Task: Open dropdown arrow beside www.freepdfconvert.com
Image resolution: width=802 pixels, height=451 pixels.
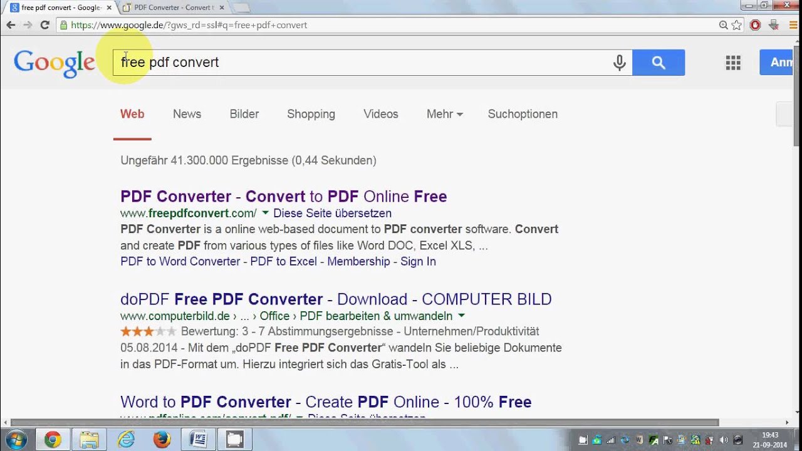Action: pyautogui.click(x=265, y=213)
